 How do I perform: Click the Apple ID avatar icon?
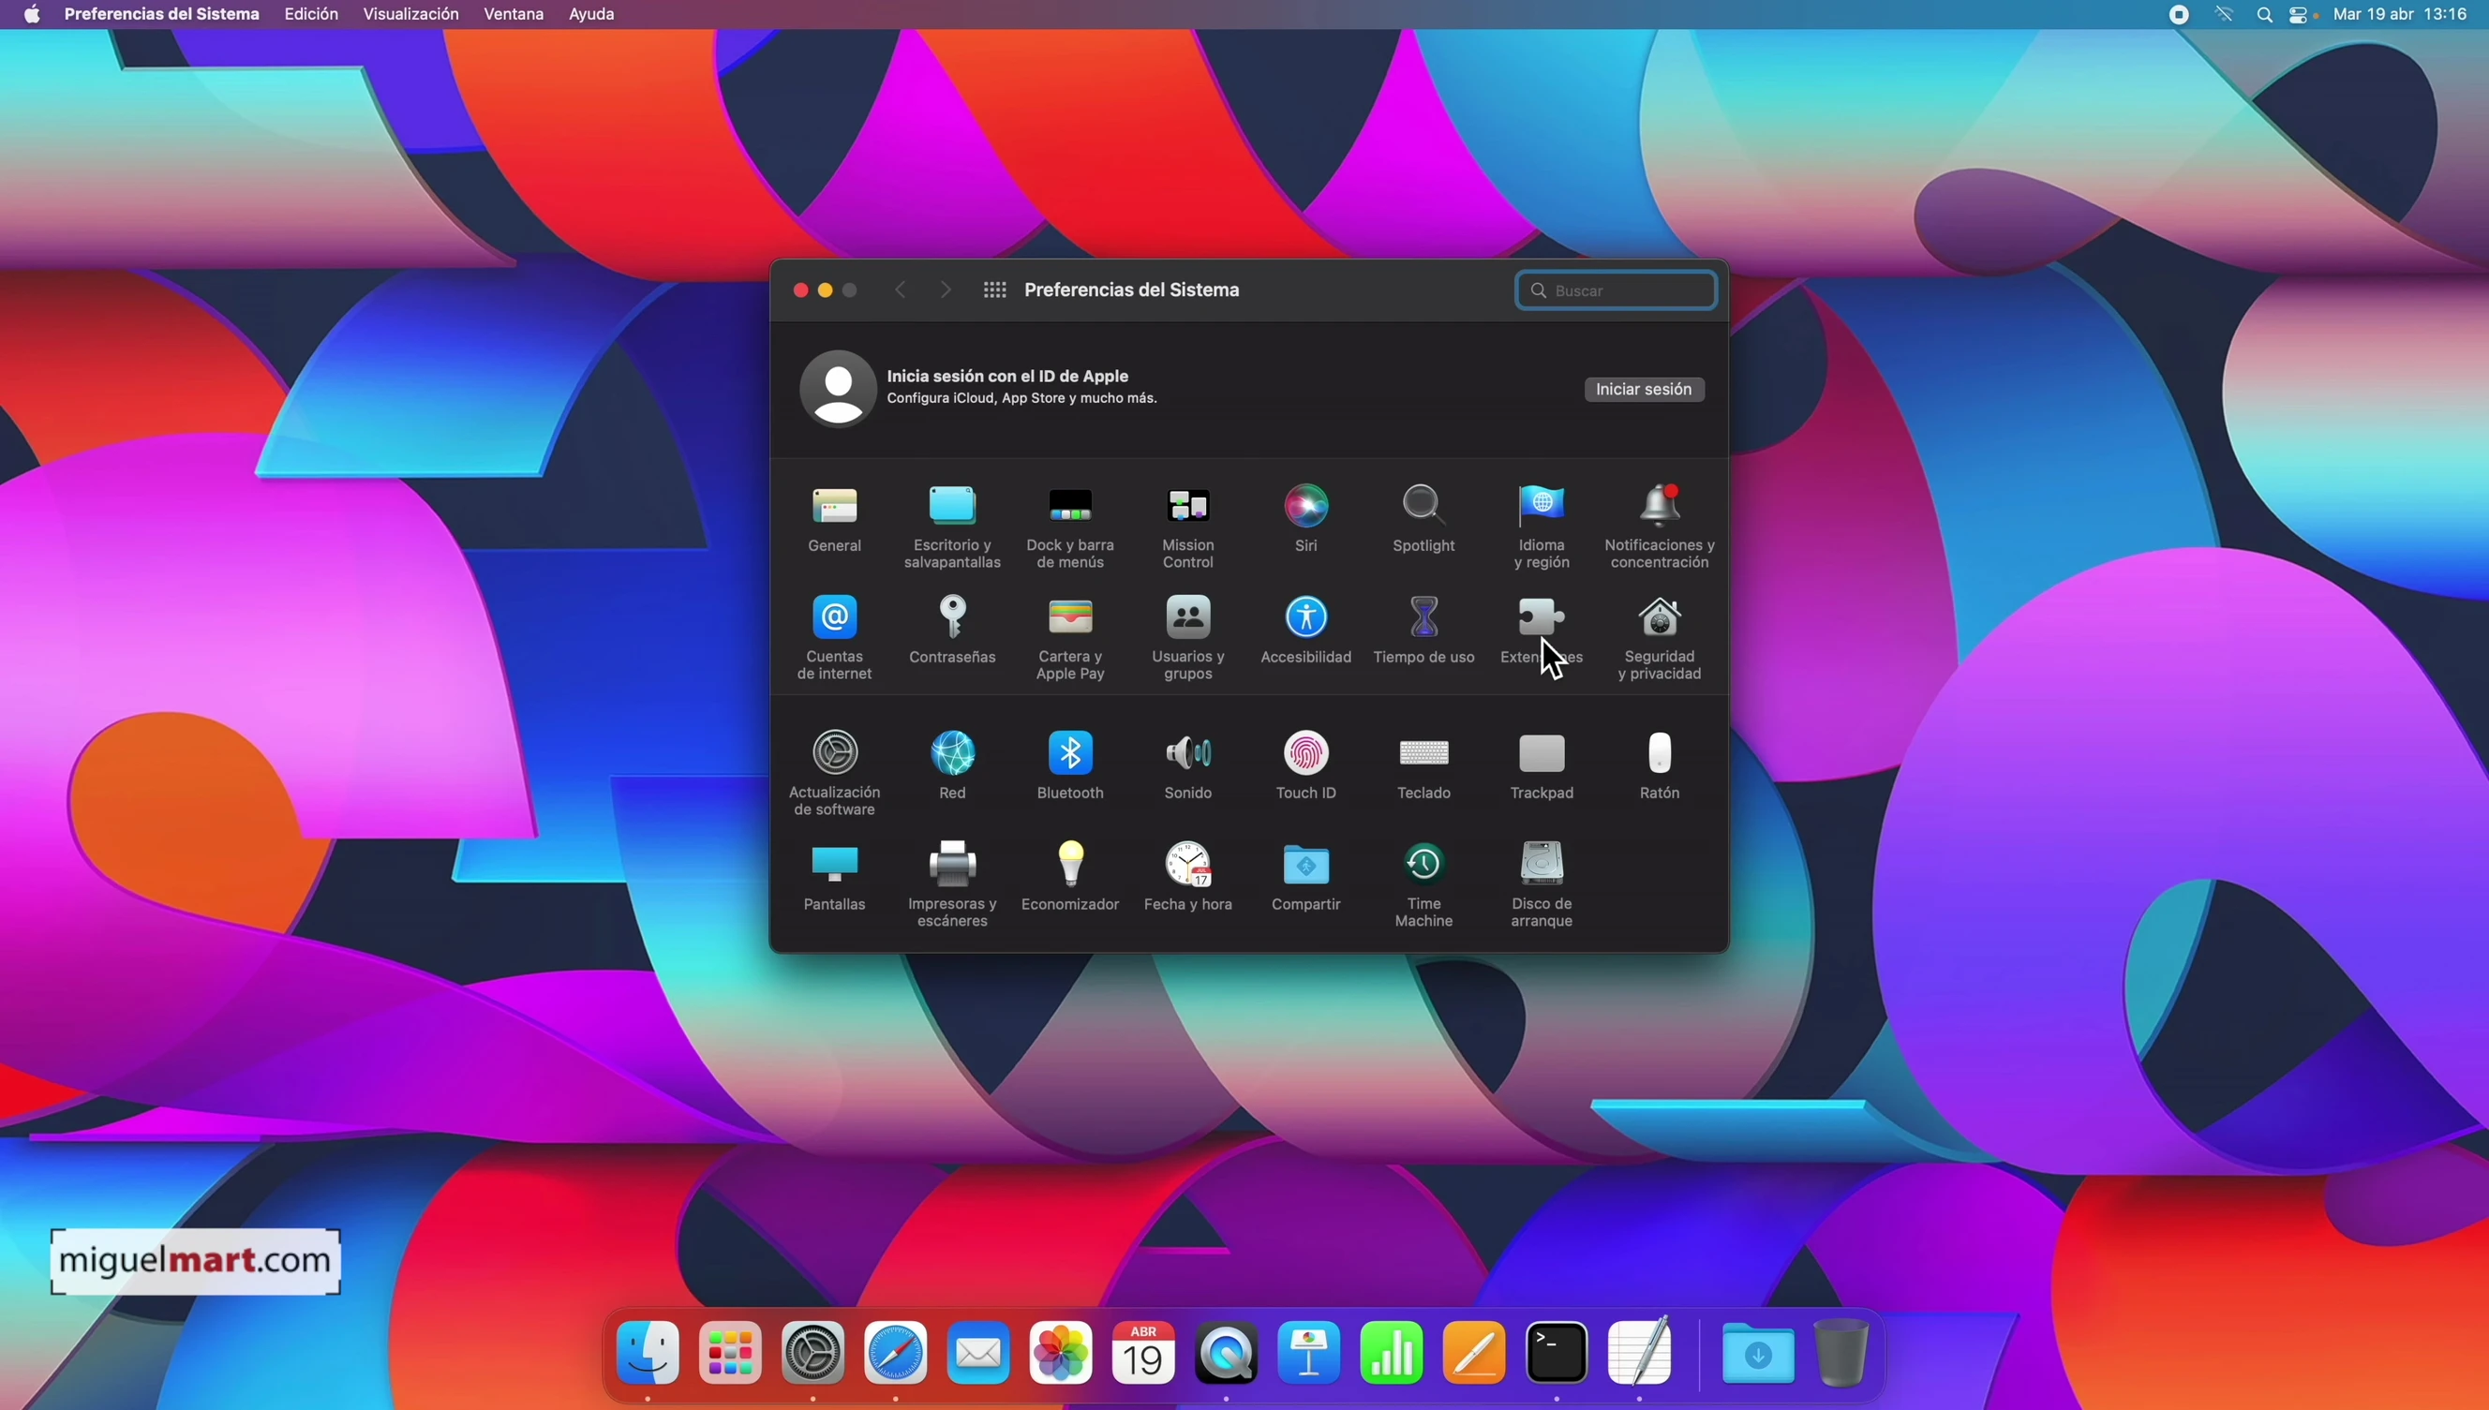838,388
